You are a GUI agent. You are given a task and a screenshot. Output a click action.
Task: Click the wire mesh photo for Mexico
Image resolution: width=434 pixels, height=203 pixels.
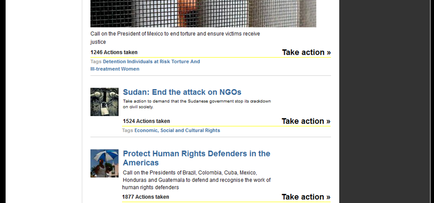coord(203,14)
